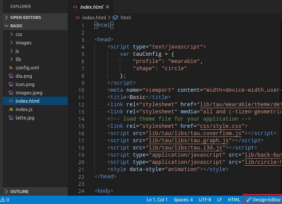
Task: Open icon.png in explorer
Action: [25, 84]
